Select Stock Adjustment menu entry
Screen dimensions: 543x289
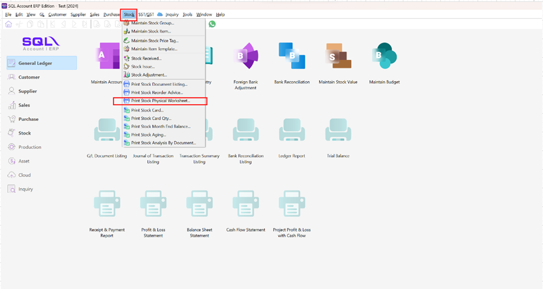click(150, 75)
